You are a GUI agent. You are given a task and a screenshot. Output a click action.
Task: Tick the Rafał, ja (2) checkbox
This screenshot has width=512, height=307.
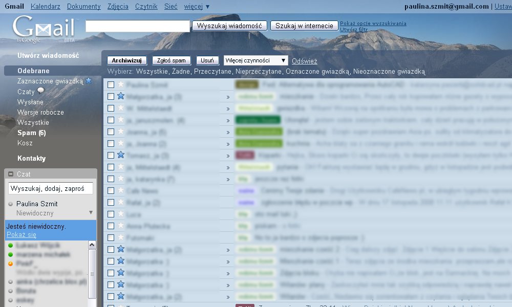[x=111, y=202]
